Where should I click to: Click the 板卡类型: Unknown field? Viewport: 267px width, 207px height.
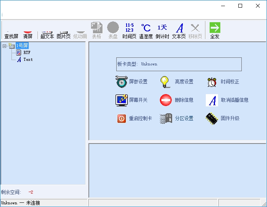[x=179, y=64]
